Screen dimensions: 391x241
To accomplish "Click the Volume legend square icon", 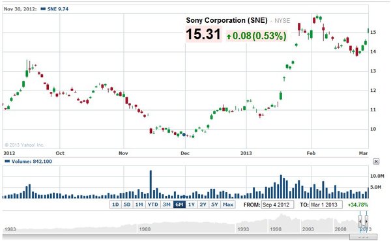I will click(7, 162).
